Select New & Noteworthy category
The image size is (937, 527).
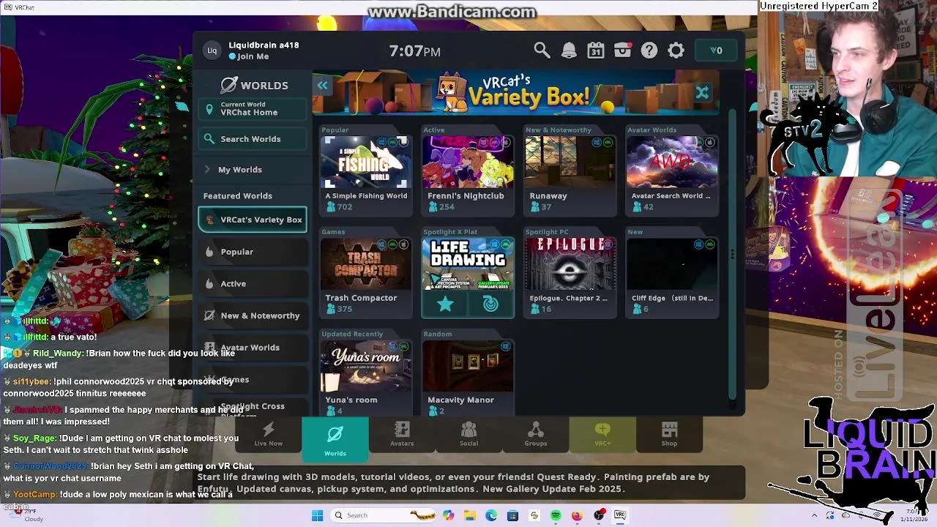pyautogui.click(x=253, y=315)
